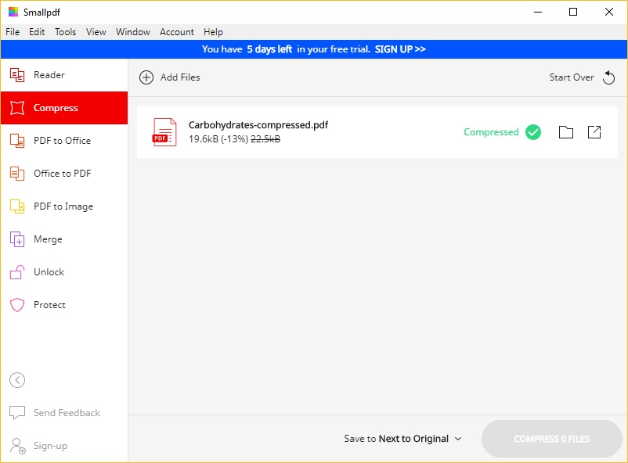Screen dimensions: 628x463
Task: Open the Merge tool
Action: point(47,239)
